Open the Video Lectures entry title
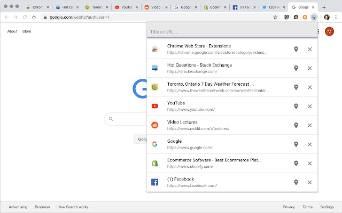Viewport: 342px width, 213px height. click(182, 122)
